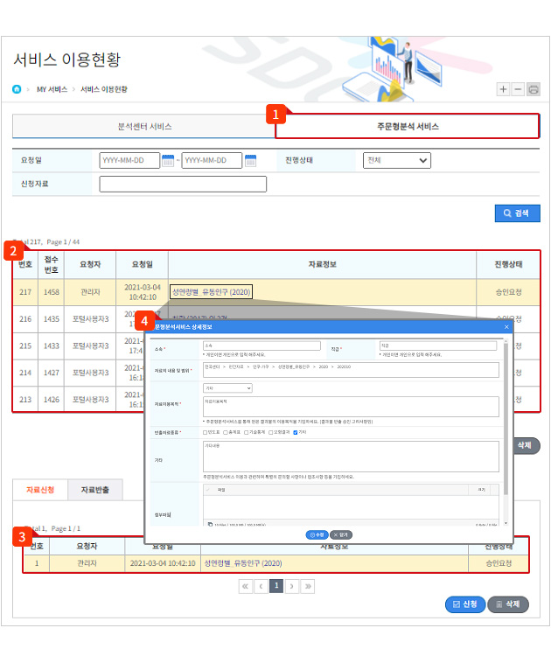Select the 자료반출 sub-tab

[95, 490]
